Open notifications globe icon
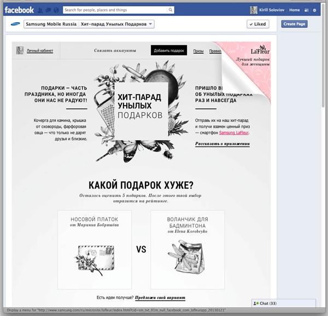Screen dimensions: 328x316 [56, 10]
